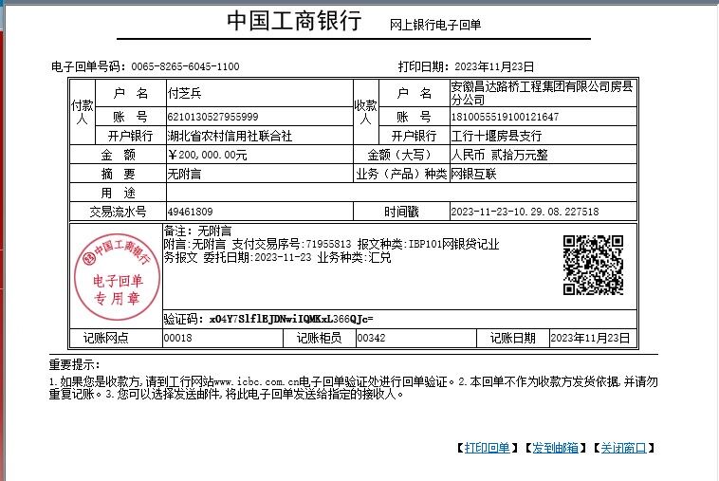Click the QR code on the receipt
The height and width of the screenshot is (481, 719).
593,266
